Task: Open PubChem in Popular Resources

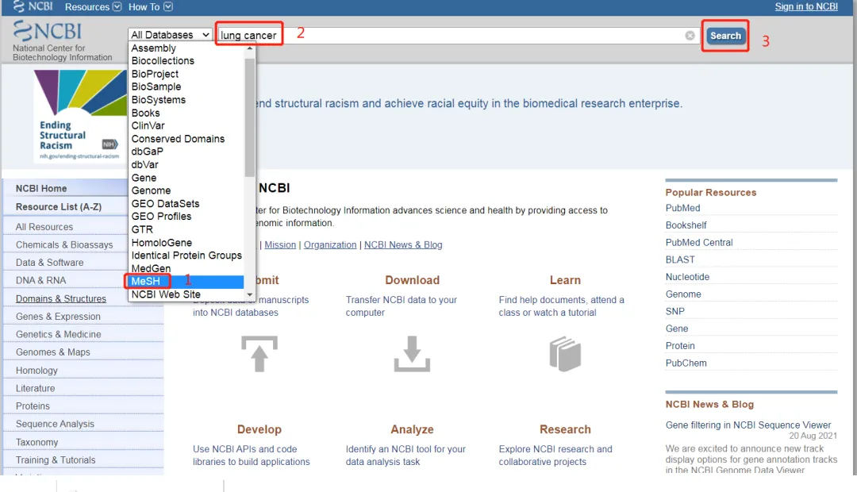Action: click(686, 363)
